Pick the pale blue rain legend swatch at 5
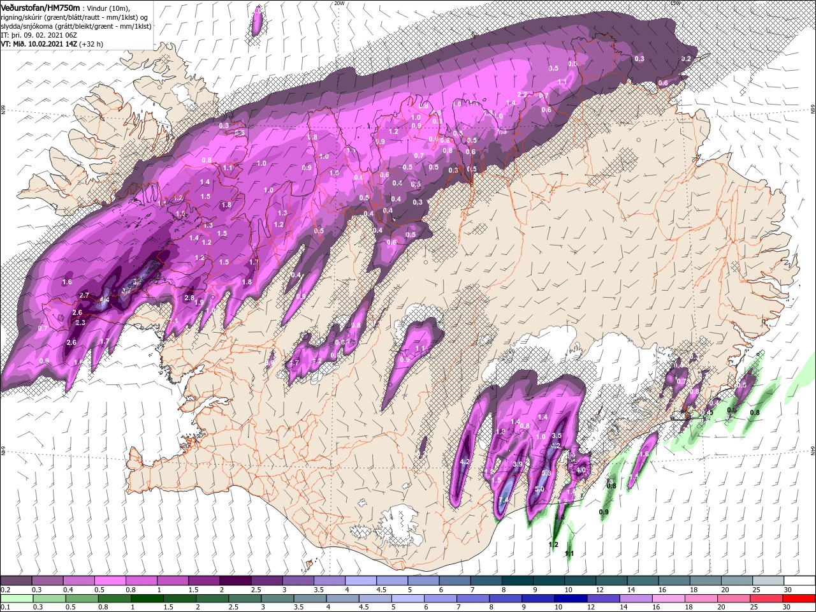Image resolution: width=816 pixels, height=612 pixels. (408, 599)
